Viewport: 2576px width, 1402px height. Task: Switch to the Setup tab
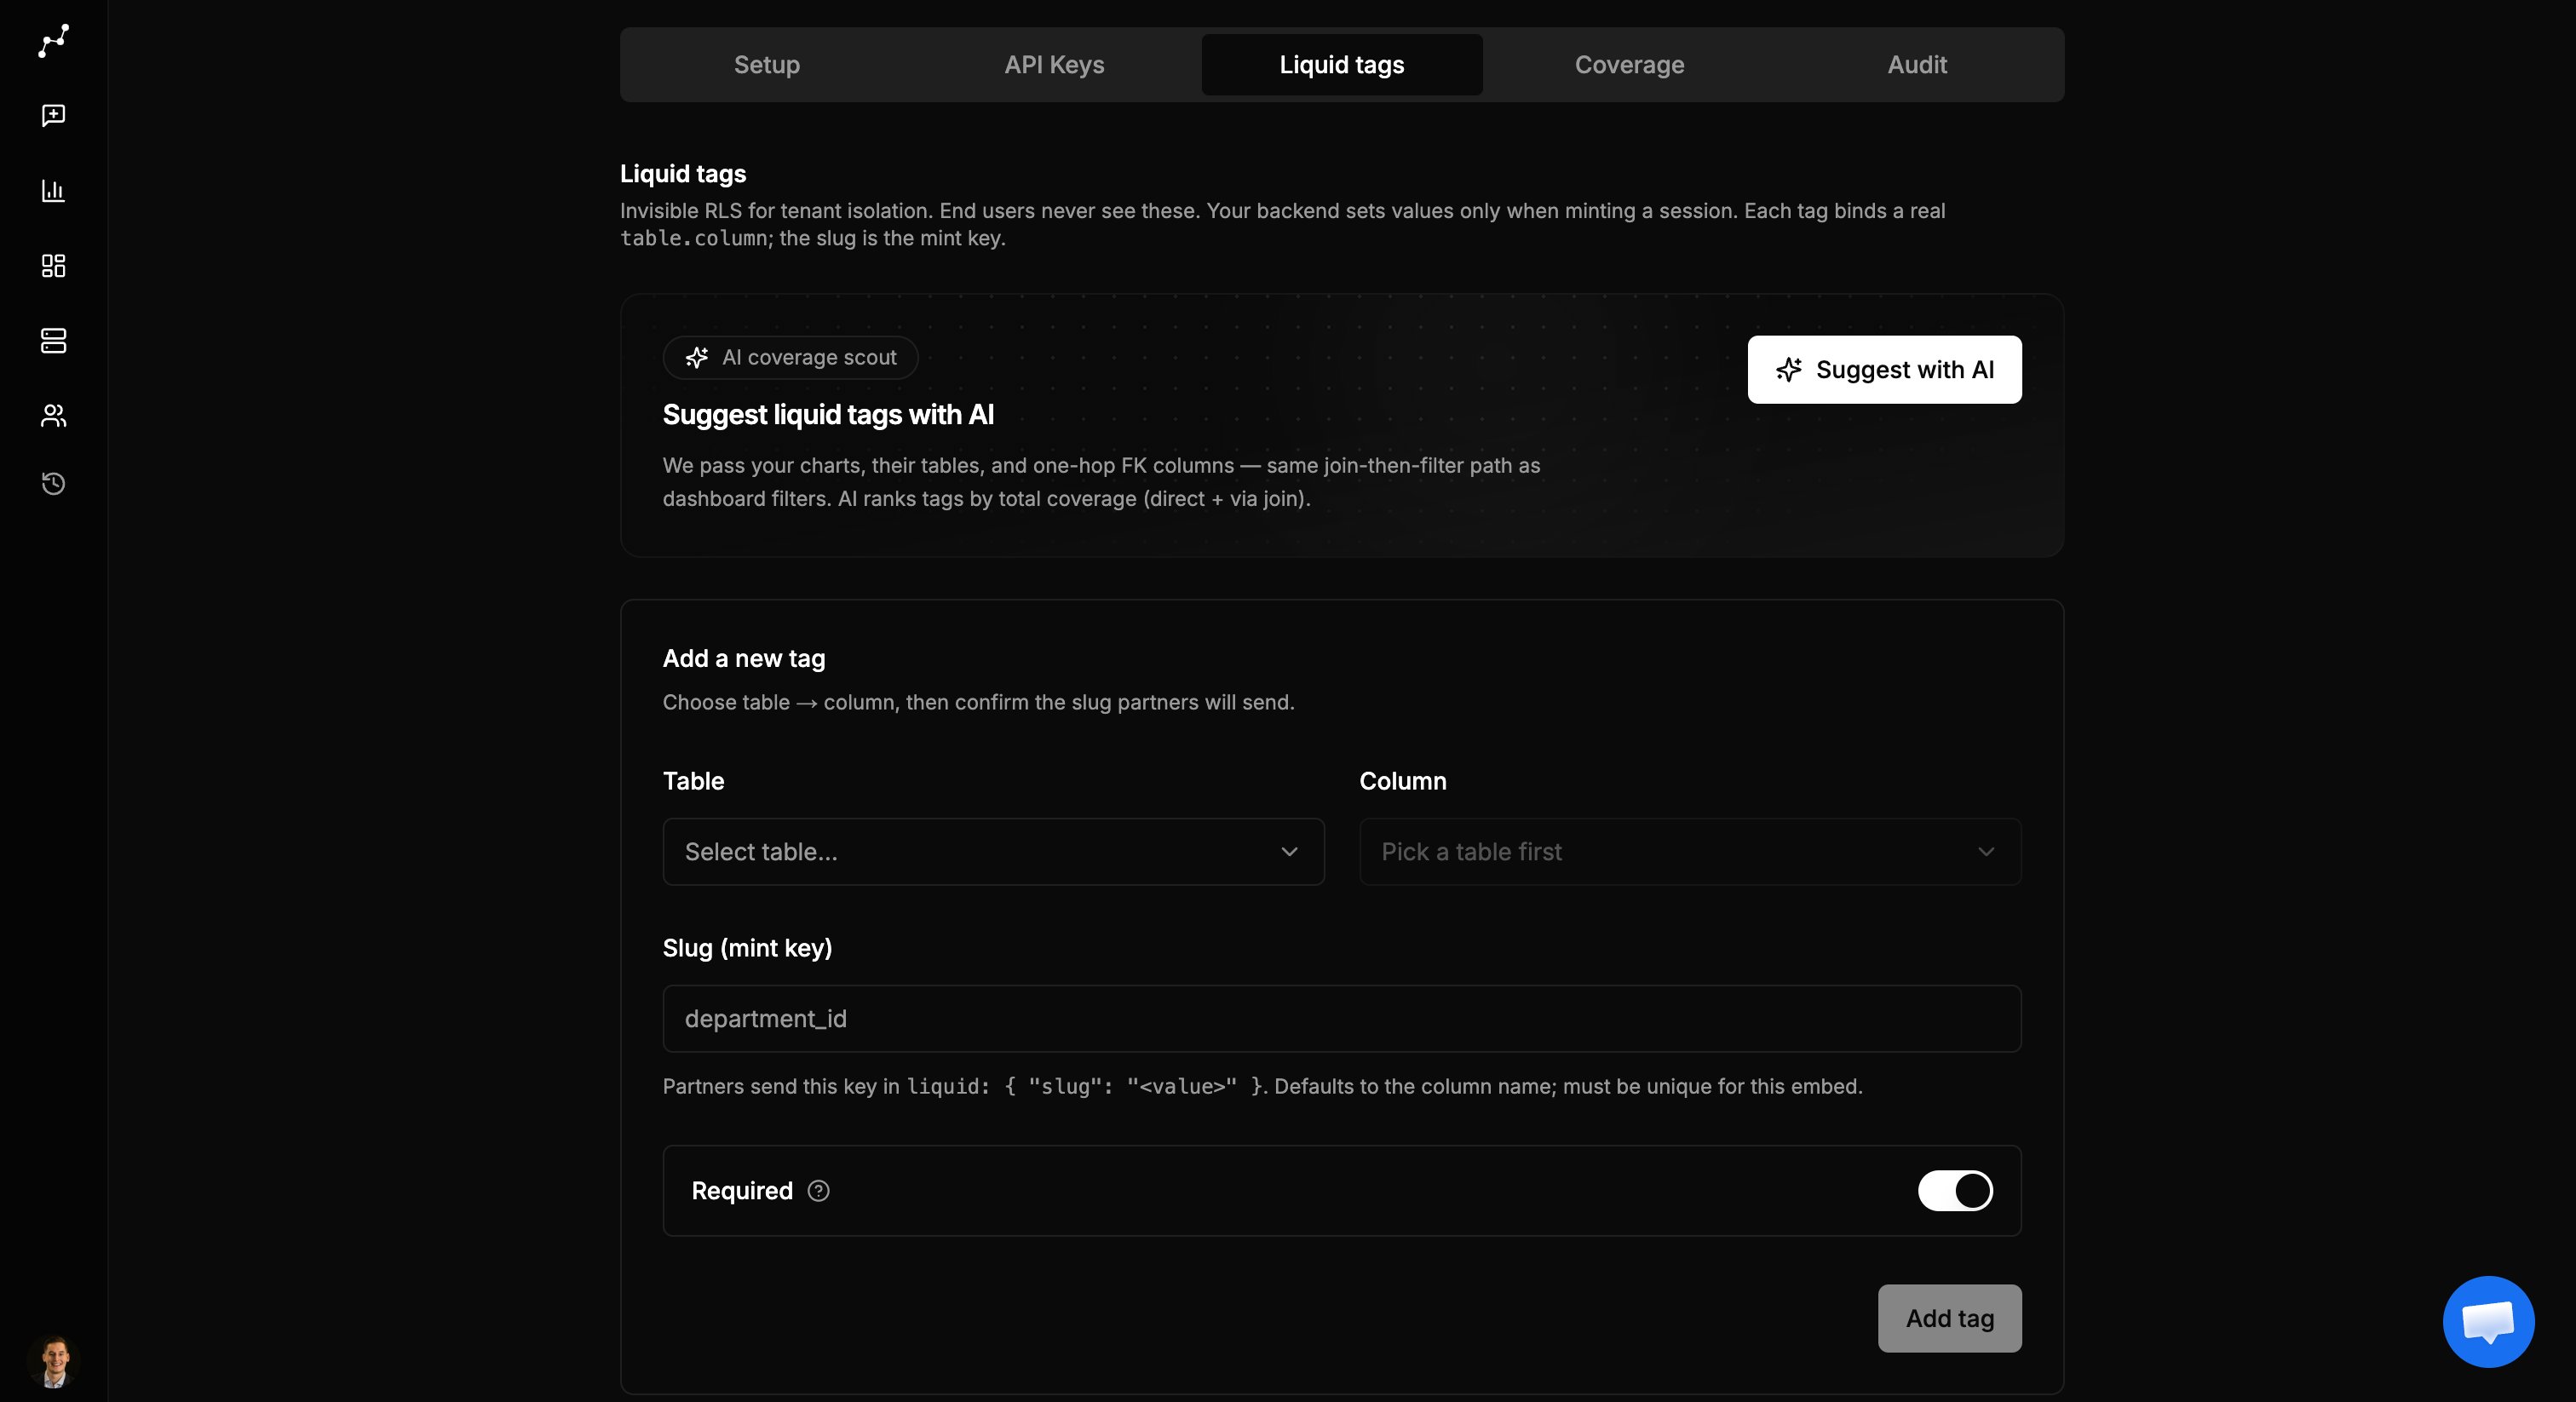tap(767, 65)
